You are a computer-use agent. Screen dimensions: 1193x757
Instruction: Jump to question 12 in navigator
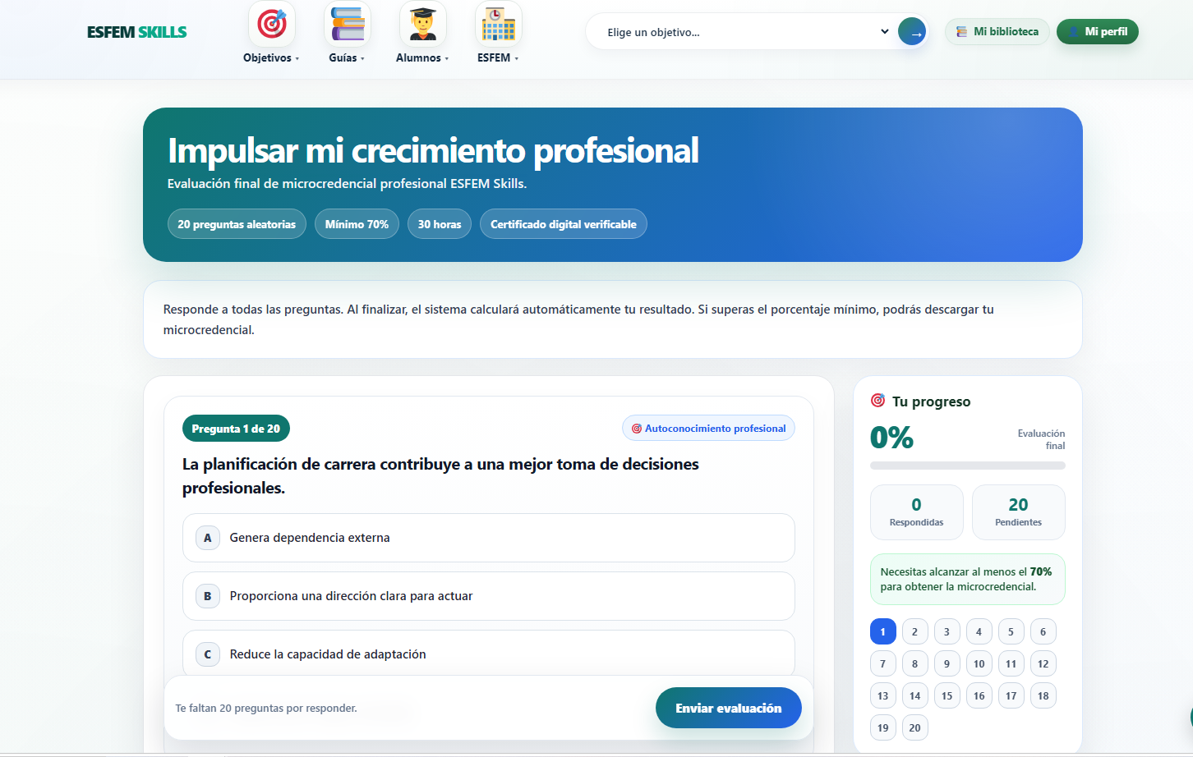point(1043,663)
